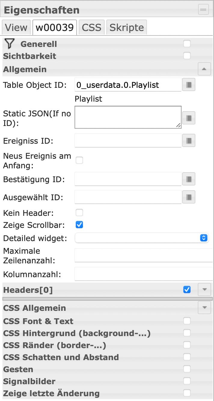Click the Kolumnanzahl input field
Screen dimensions: 214x401
pyautogui.click(x=144, y=274)
